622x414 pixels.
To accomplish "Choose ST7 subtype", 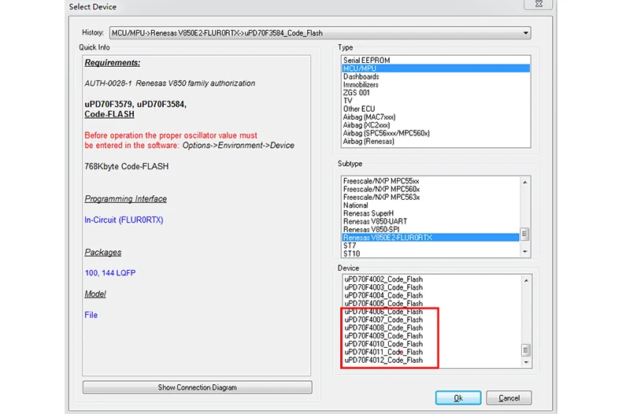I will (x=431, y=246).
